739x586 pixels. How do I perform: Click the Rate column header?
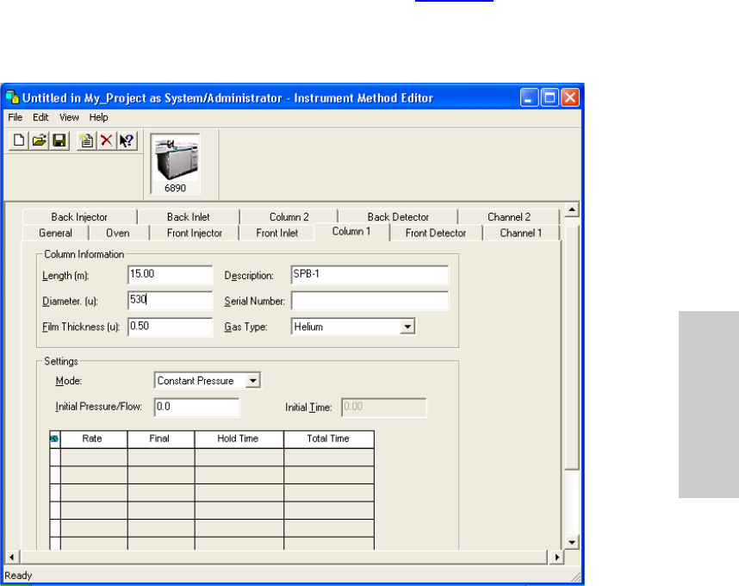click(x=94, y=439)
